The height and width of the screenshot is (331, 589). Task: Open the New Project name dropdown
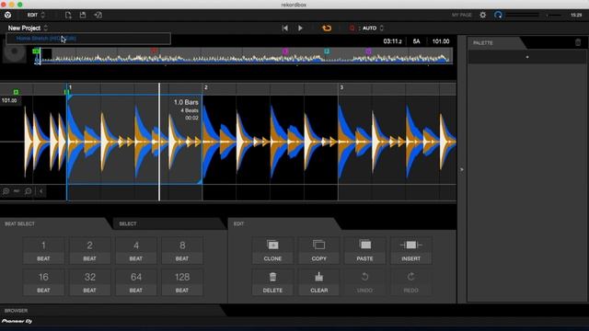[x=28, y=28]
